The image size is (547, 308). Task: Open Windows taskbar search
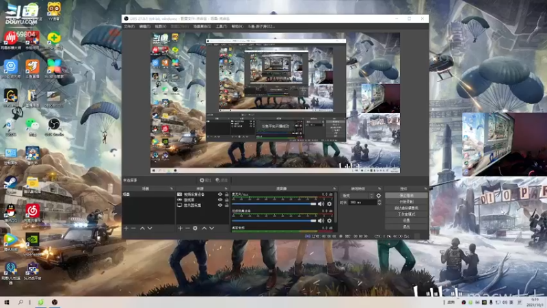[x=21, y=302]
